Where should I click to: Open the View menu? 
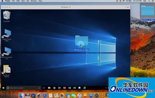pyautogui.click(x=23, y=1)
